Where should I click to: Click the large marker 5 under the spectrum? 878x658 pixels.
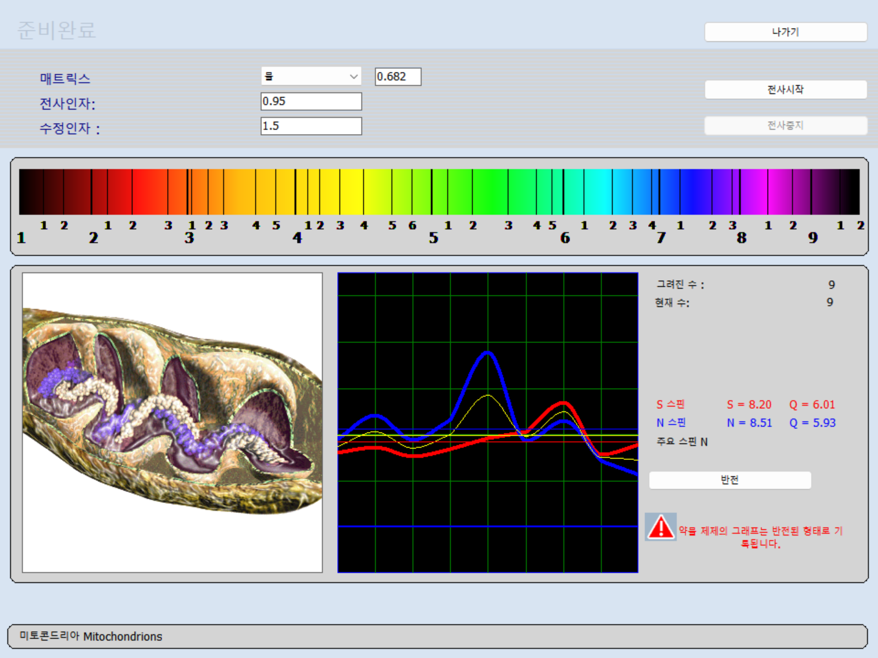click(434, 238)
